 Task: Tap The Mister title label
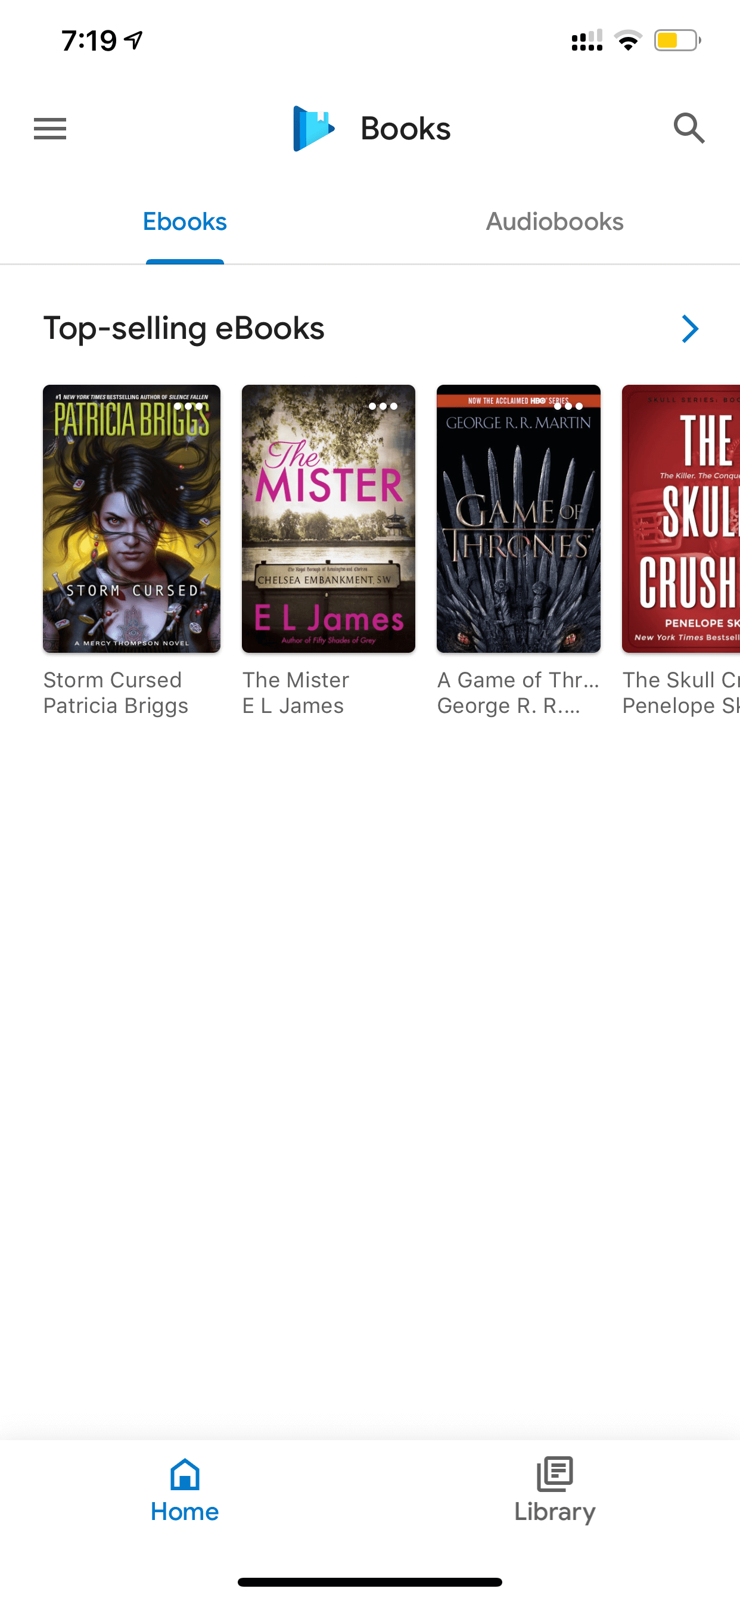point(296,680)
